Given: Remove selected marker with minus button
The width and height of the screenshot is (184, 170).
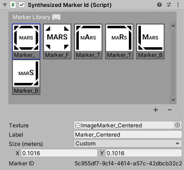Looking at the screenshot, I should point(170,110).
